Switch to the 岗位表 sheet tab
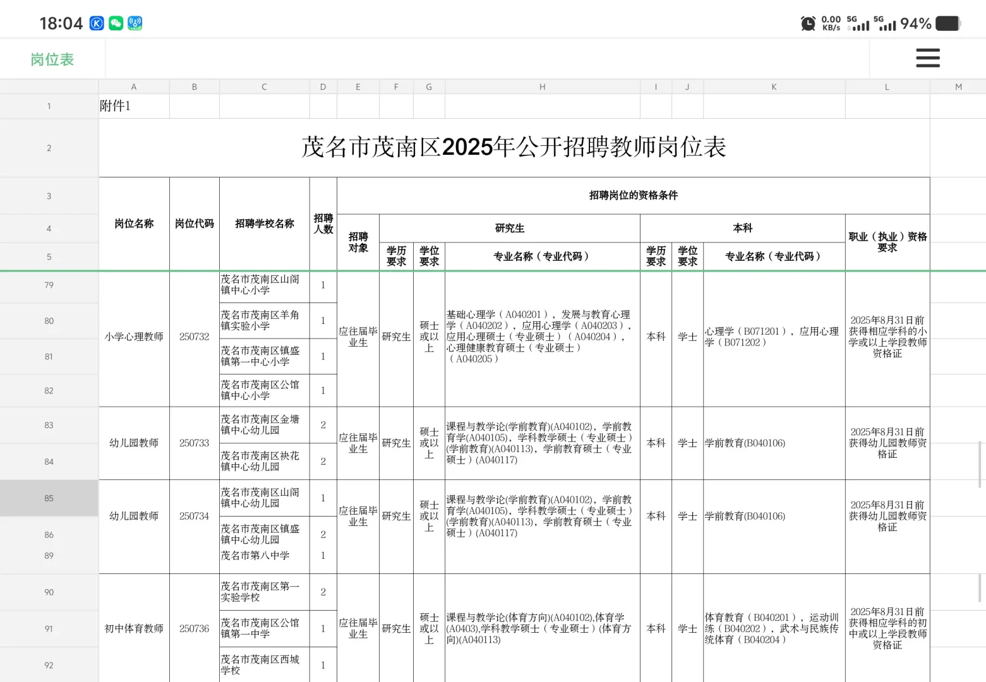The height and width of the screenshot is (682, 986). [x=52, y=59]
